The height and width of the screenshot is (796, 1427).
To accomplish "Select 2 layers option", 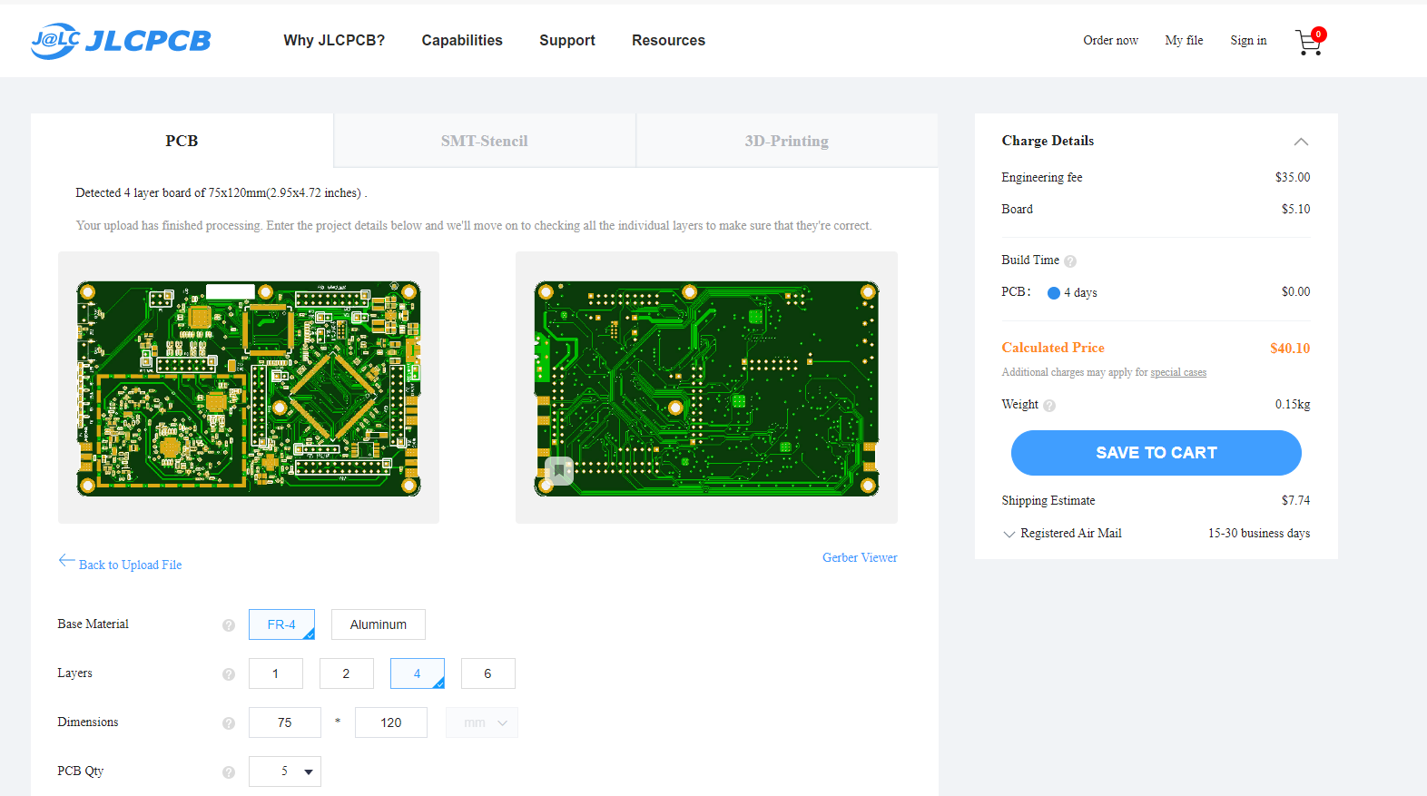I will point(347,673).
